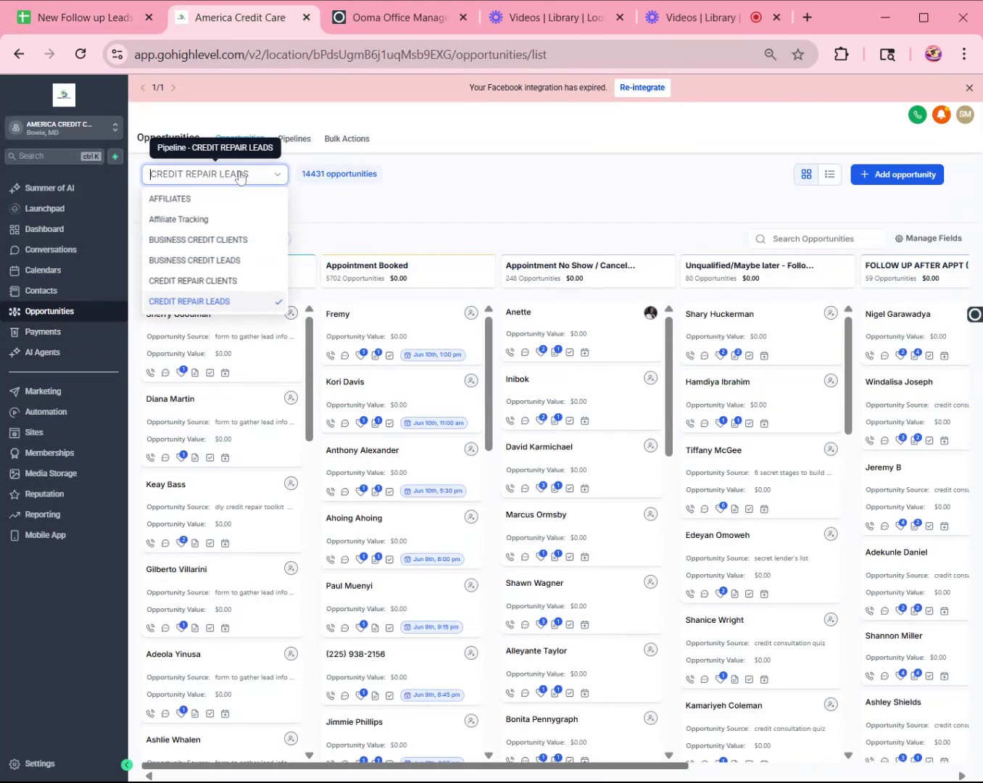Click the green lightning quick actions button
Image resolution: width=983 pixels, height=783 pixels.
[115, 157]
